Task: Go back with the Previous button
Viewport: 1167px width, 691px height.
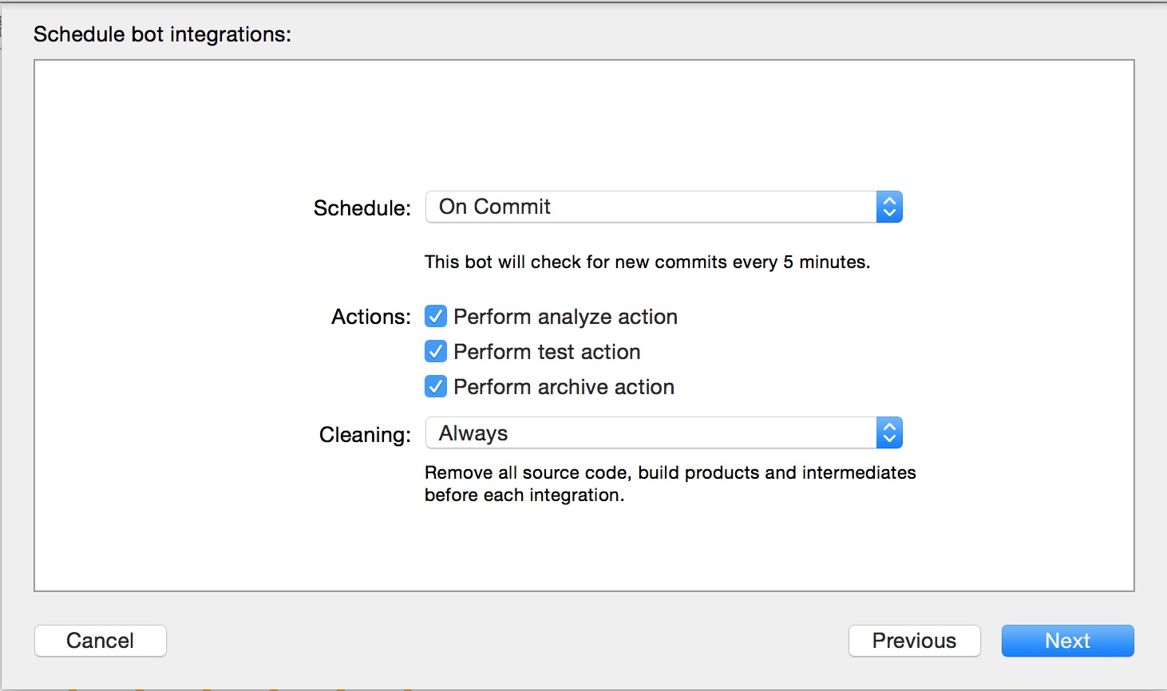Action: (914, 641)
